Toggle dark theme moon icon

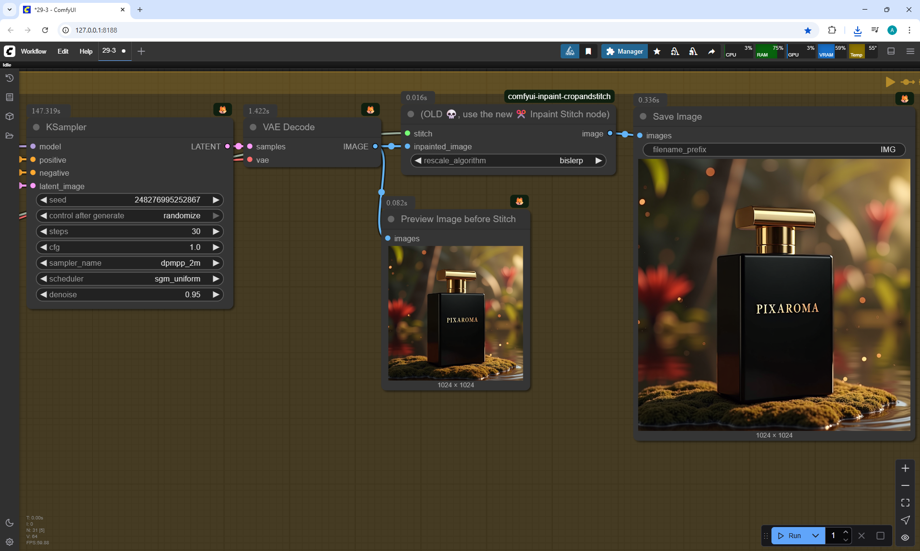[x=9, y=523]
